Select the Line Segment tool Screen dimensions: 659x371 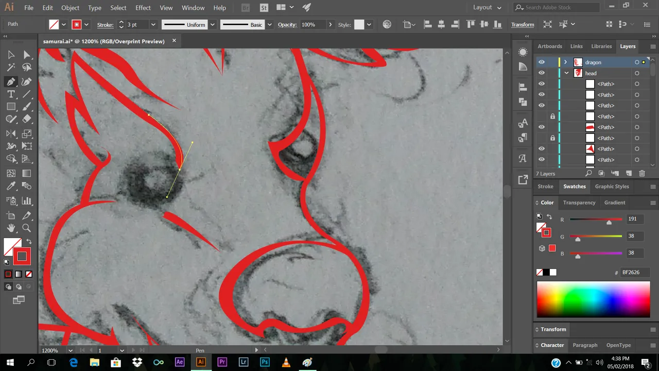point(27,94)
